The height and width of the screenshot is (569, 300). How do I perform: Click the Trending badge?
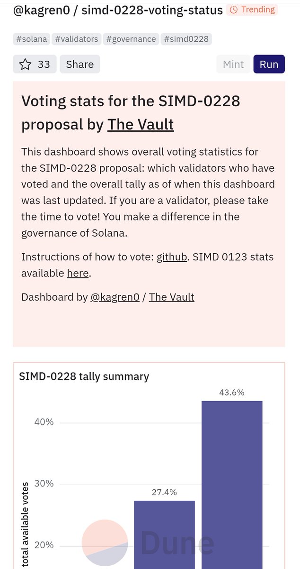[x=251, y=9]
